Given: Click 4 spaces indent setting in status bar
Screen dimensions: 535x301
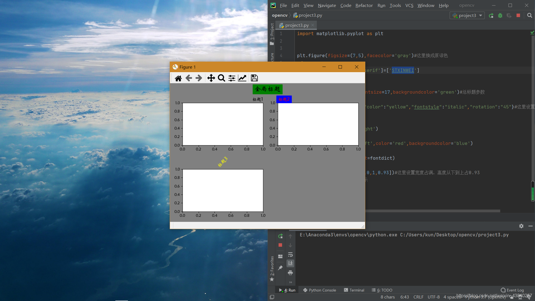Looking at the screenshot, I should tap(452, 297).
